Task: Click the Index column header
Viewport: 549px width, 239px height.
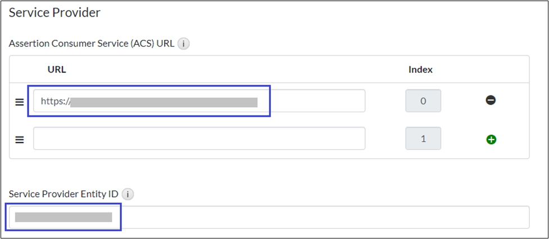Action: click(x=420, y=70)
